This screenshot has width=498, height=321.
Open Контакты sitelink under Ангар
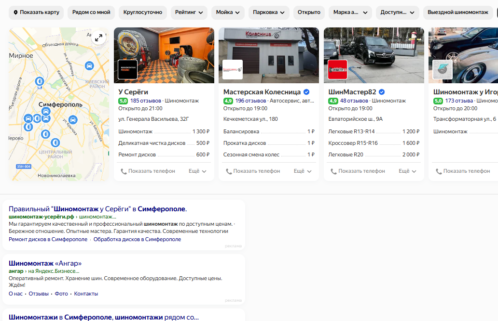(86, 294)
